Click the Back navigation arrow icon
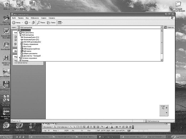186x139 pixels. point(14,23)
